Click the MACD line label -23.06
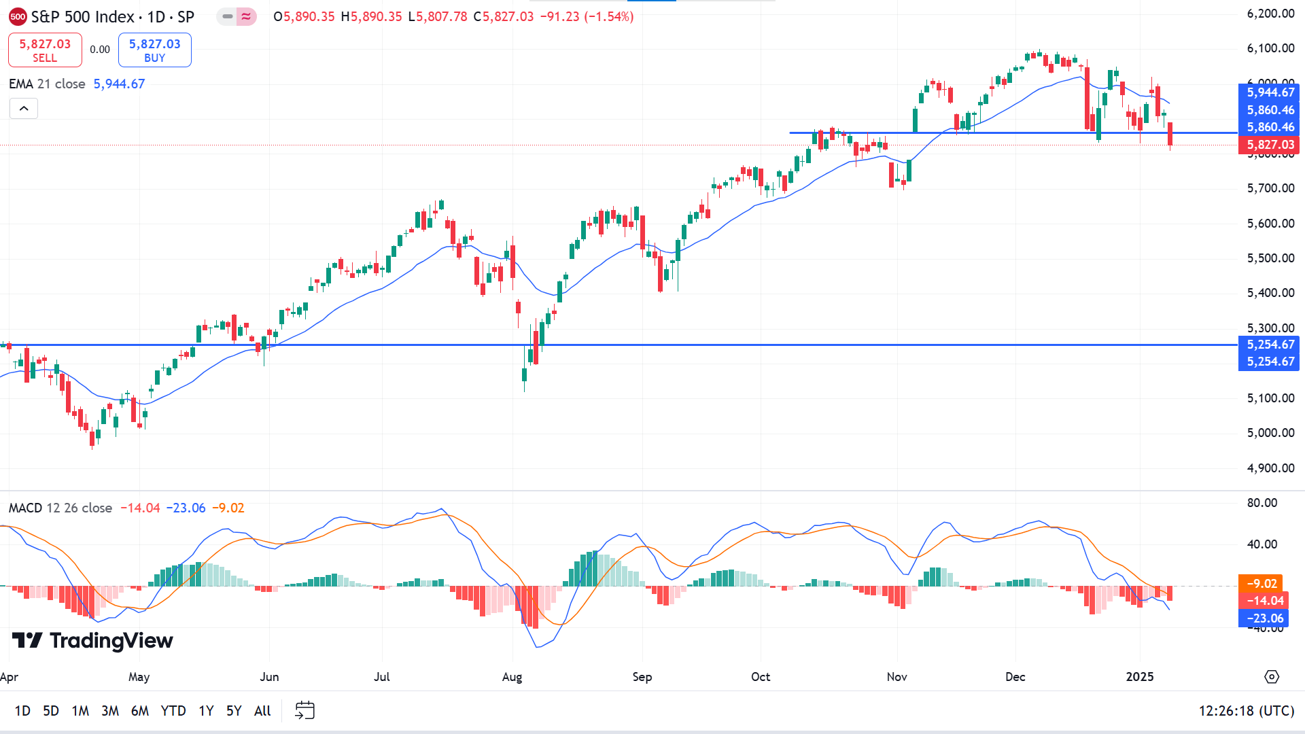 coord(1263,618)
